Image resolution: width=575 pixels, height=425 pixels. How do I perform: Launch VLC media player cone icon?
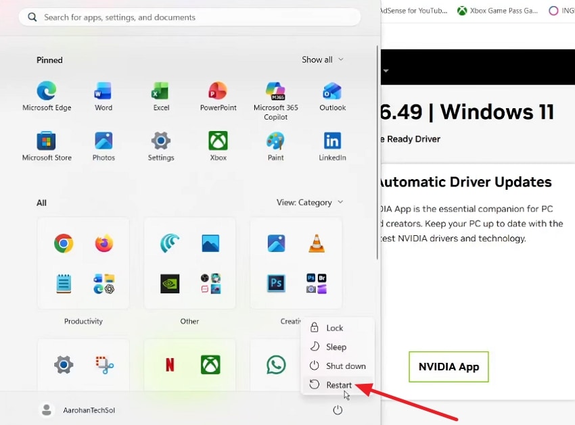pyautogui.click(x=317, y=243)
